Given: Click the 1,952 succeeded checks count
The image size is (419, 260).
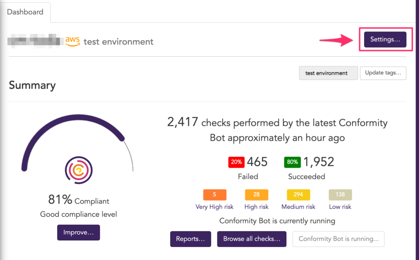Looking at the screenshot, I should click(x=319, y=162).
